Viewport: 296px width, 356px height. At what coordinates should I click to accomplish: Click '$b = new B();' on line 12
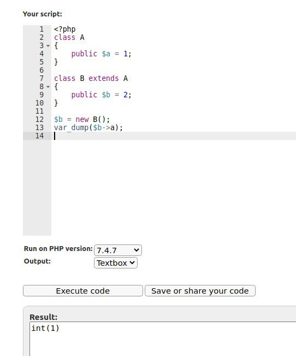pos(82,119)
